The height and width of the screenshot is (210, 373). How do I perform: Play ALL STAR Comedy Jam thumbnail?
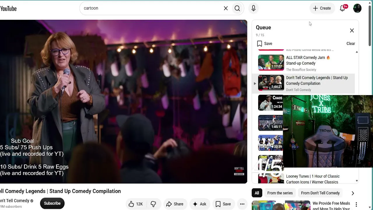[x=271, y=62]
